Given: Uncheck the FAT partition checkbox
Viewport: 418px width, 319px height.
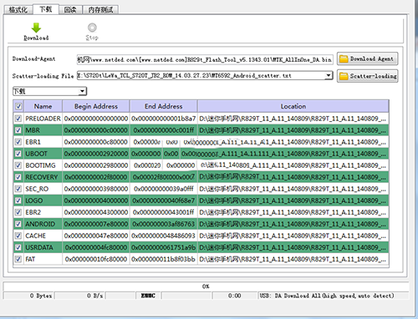Looking at the screenshot, I should pyautogui.click(x=18, y=259).
